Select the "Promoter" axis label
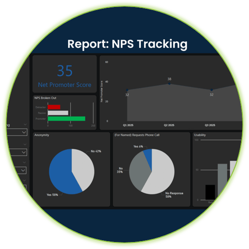 (x=41, y=119)
